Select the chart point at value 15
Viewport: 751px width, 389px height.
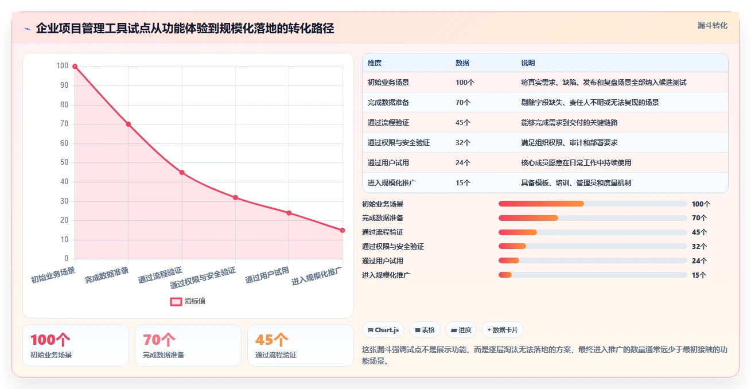[x=343, y=230]
